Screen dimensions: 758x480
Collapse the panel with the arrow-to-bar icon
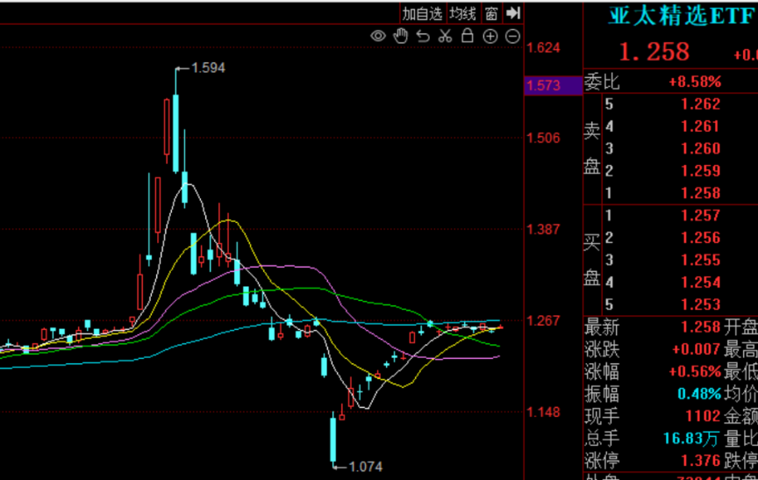point(514,13)
